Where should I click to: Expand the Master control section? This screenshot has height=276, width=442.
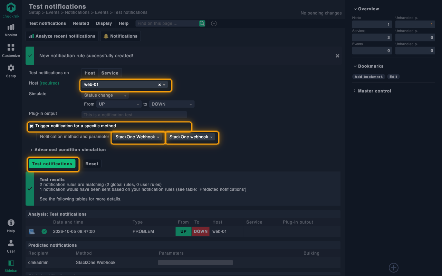click(372, 91)
